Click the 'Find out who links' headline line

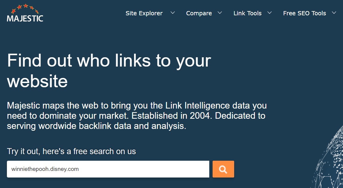[109, 61]
